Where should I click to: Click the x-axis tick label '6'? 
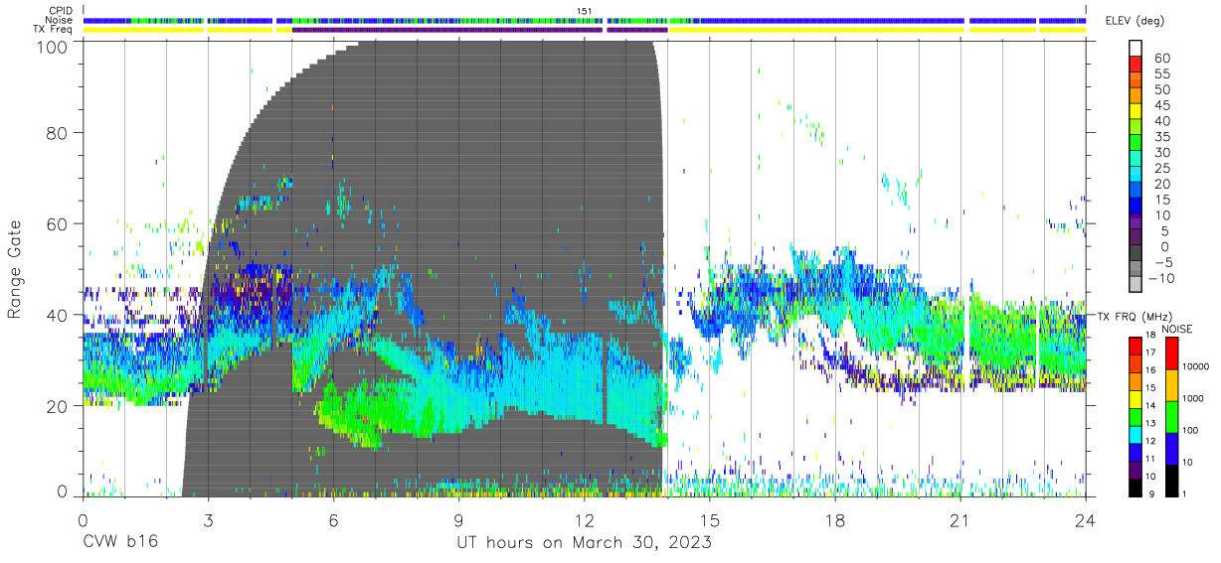tap(333, 520)
